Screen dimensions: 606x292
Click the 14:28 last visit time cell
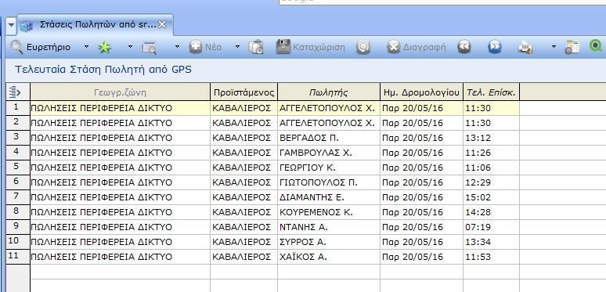pos(491,212)
